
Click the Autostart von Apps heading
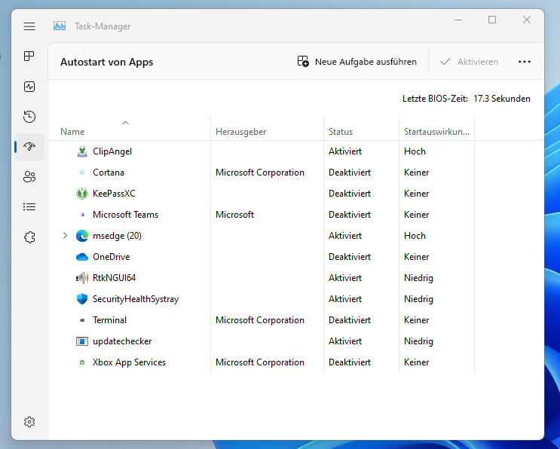coord(106,62)
